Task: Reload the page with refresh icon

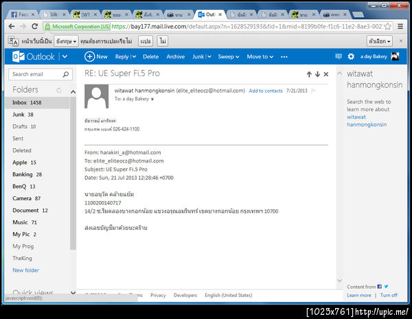Action: [35, 26]
